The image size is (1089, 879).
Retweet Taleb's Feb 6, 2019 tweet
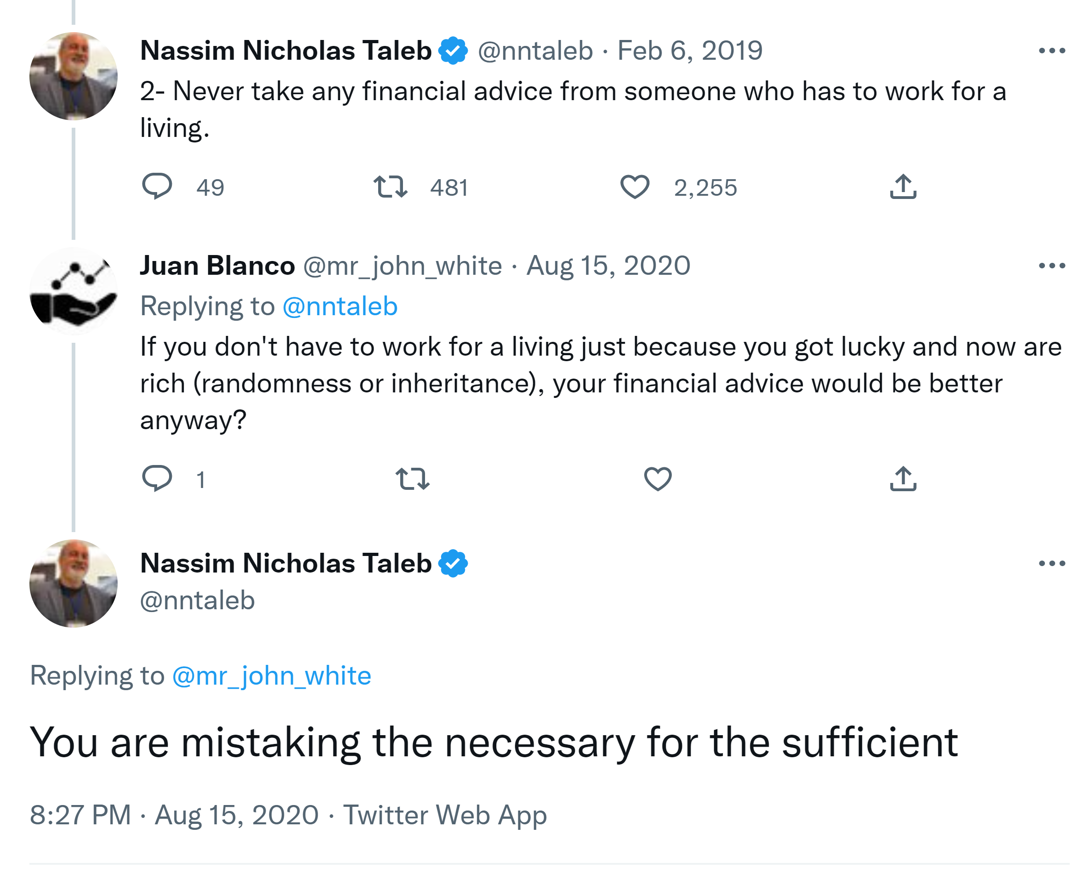coord(390,187)
